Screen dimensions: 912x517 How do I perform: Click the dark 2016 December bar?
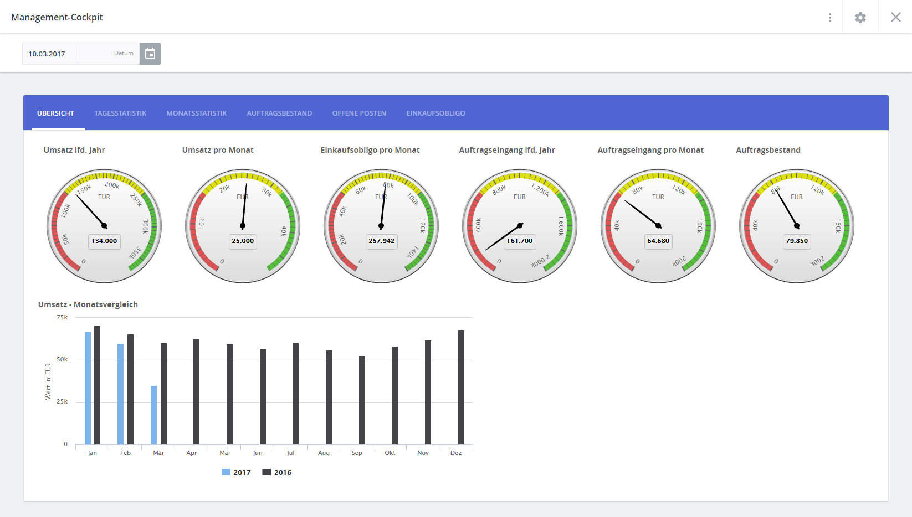[x=461, y=387]
